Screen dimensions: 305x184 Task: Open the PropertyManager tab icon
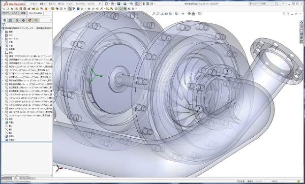[11, 20]
